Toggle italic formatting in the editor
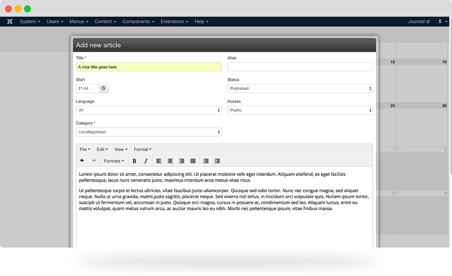 click(146, 161)
